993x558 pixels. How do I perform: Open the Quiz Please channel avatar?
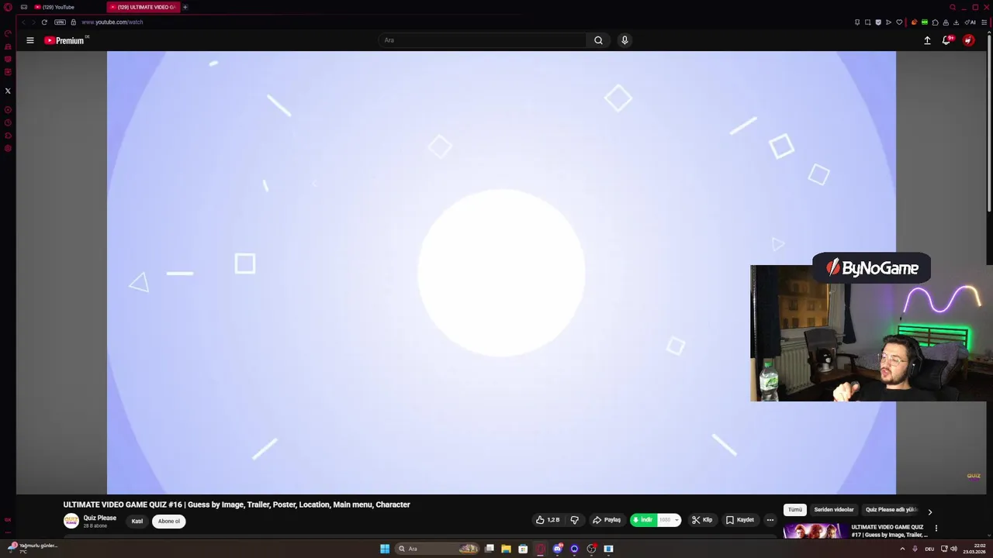coord(71,521)
